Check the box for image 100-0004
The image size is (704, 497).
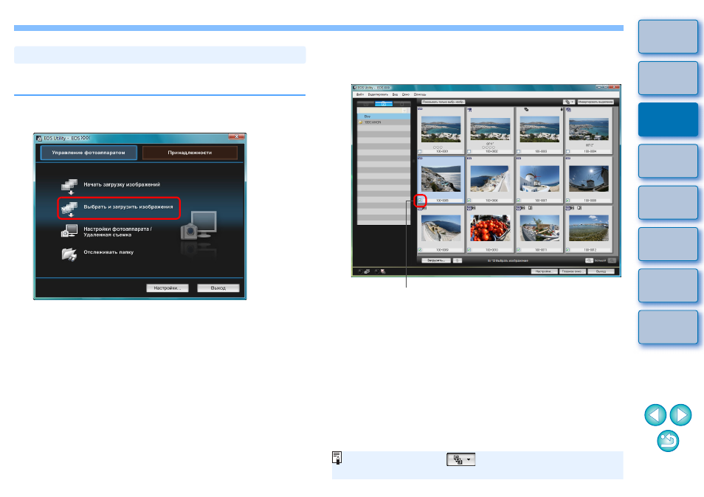pos(568,152)
